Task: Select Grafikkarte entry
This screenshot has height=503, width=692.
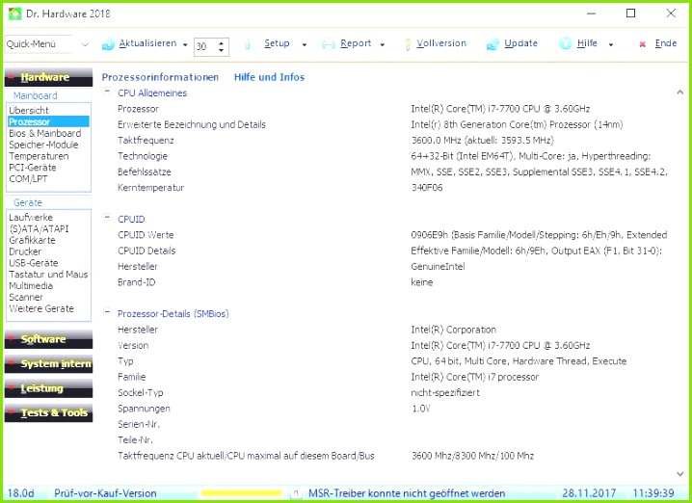Action: click(x=32, y=241)
